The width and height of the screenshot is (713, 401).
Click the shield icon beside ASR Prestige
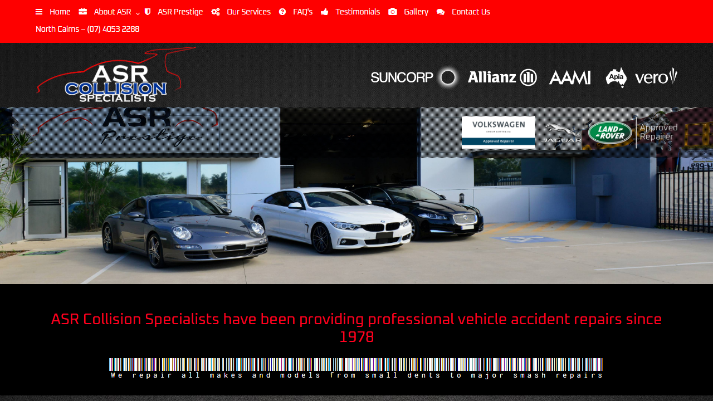tap(148, 12)
